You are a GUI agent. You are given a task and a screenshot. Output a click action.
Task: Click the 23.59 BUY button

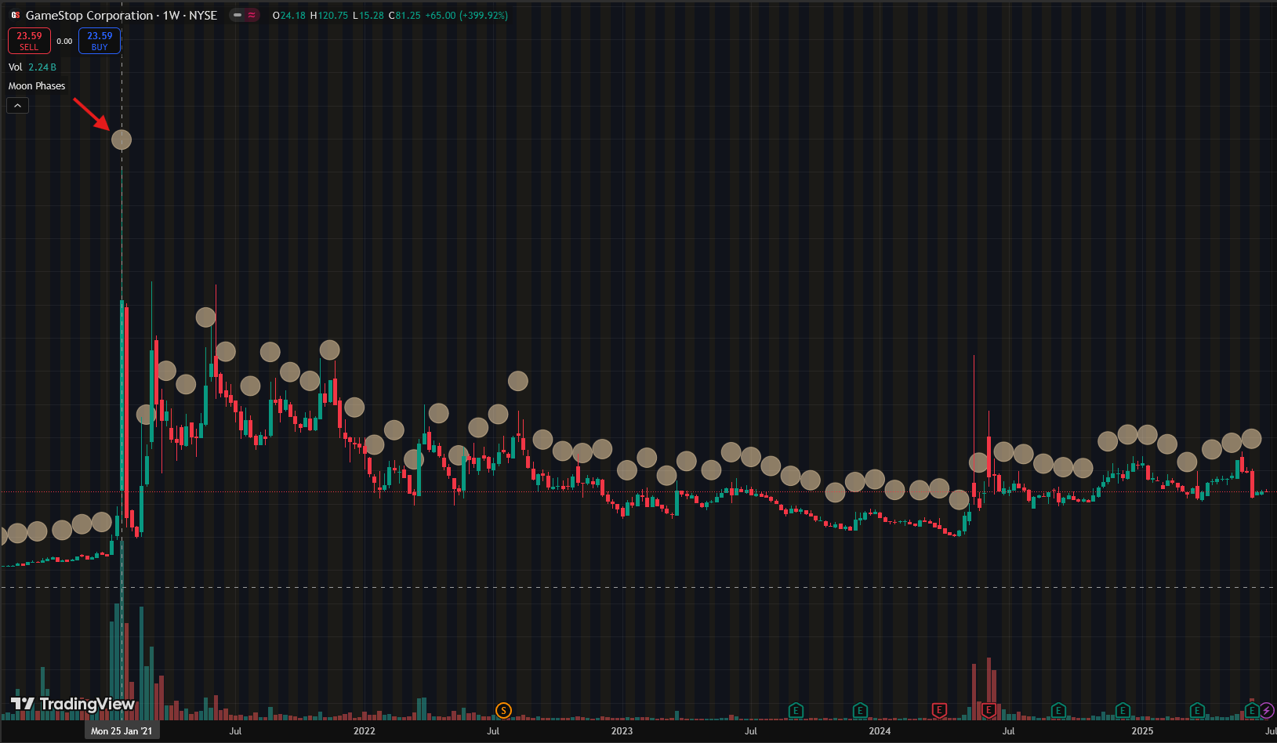click(100, 41)
